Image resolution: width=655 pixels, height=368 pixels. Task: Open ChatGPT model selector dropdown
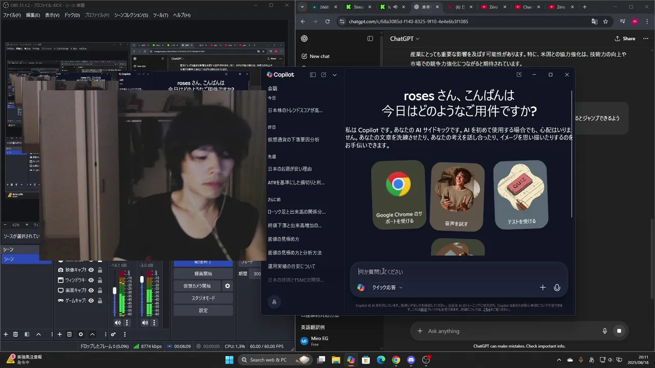click(x=405, y=39)
